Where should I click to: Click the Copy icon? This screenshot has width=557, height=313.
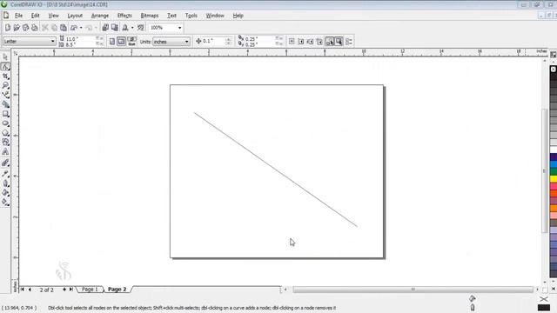[54, 28]
